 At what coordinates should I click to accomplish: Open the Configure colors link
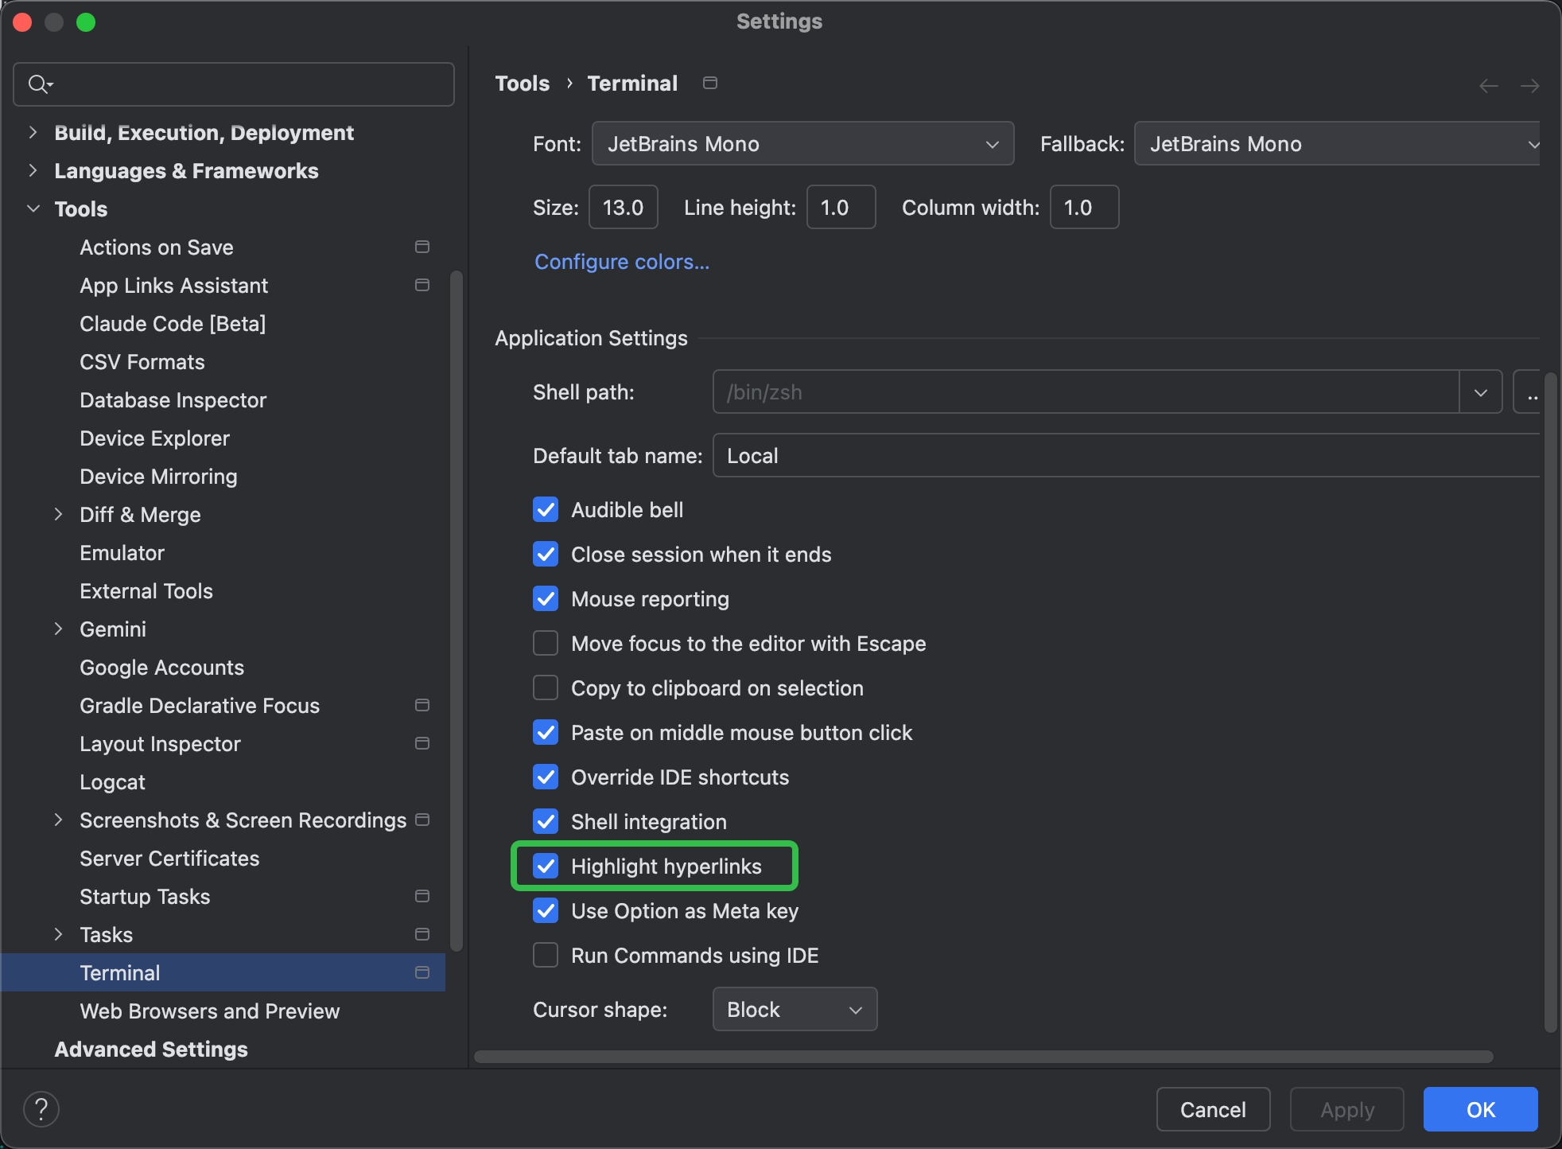(622, 261)
